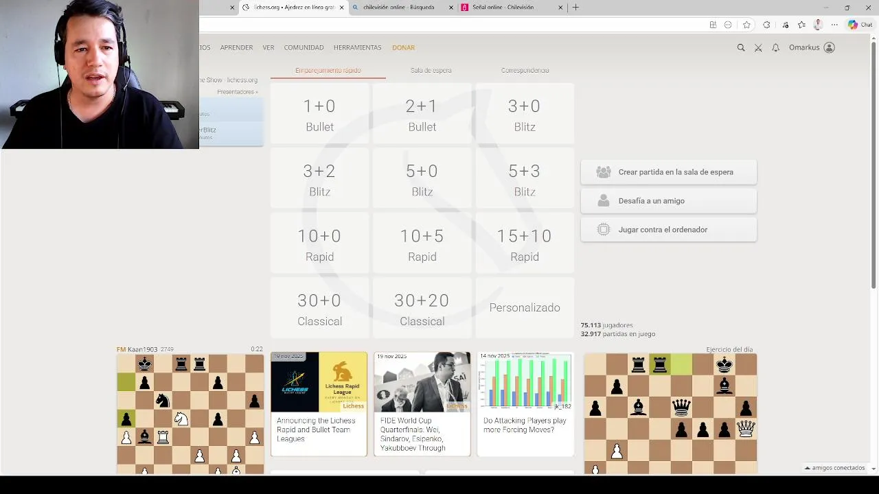Click the page vertical scrollbar

click(x=874, y=165)
